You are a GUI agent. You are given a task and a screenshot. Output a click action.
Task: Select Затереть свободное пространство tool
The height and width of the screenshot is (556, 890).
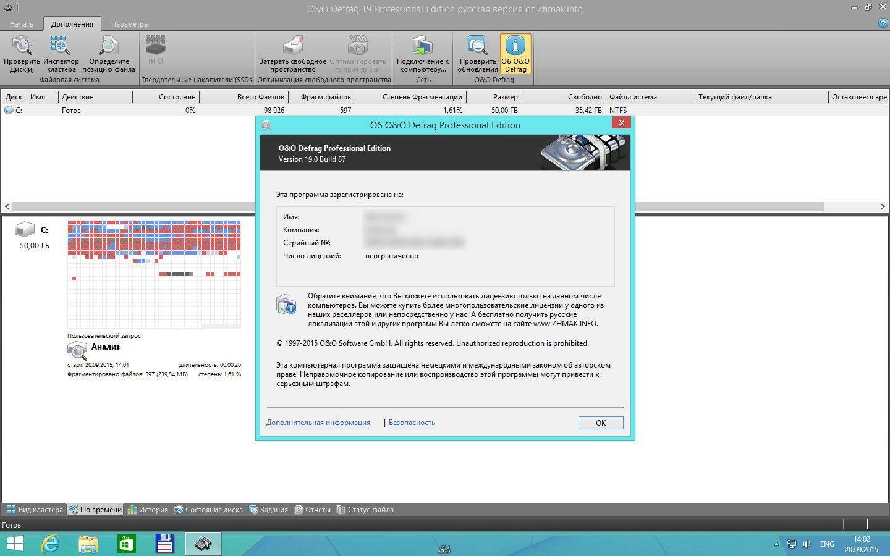tap(292, 54)
